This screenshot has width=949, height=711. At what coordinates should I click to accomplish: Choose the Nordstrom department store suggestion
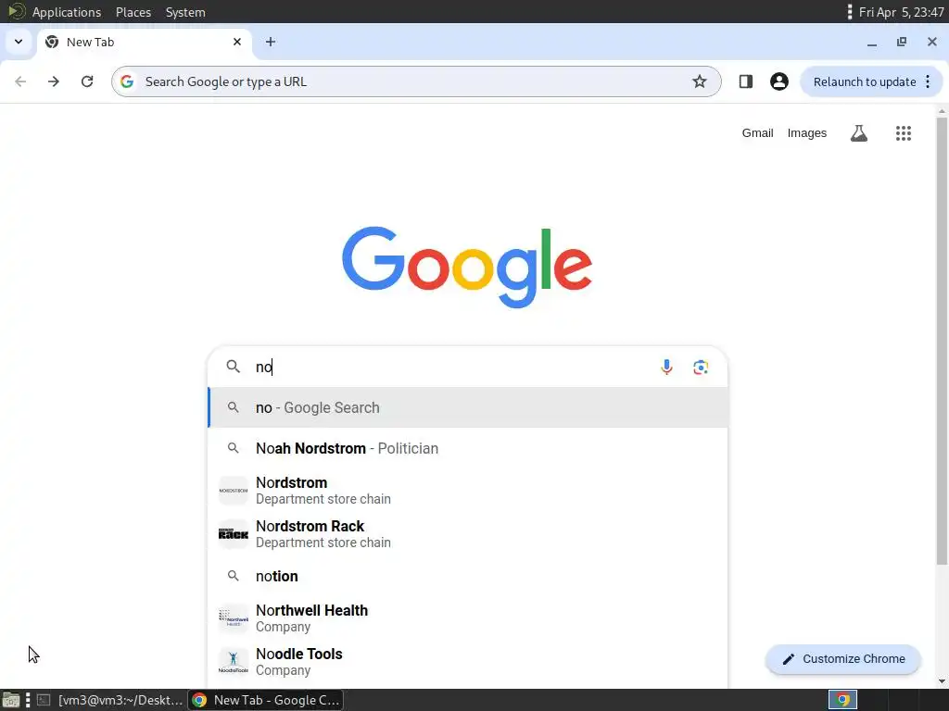[467, 491]
